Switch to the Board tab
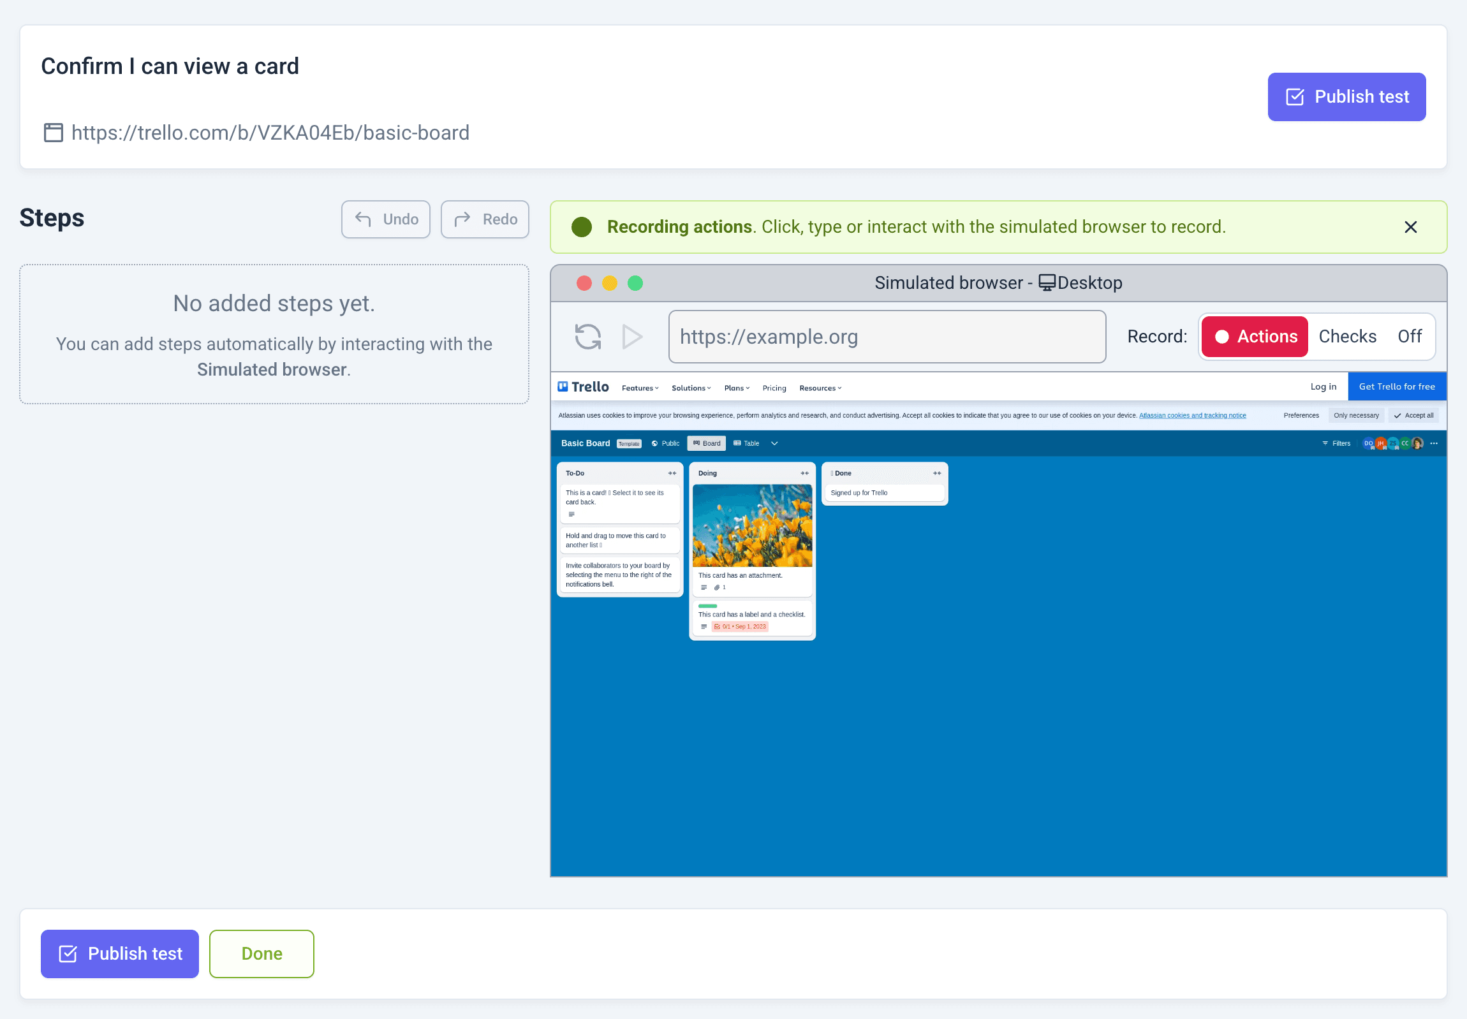Image resolution: width=1467 pixels, height=1019 pixels. 705,443
